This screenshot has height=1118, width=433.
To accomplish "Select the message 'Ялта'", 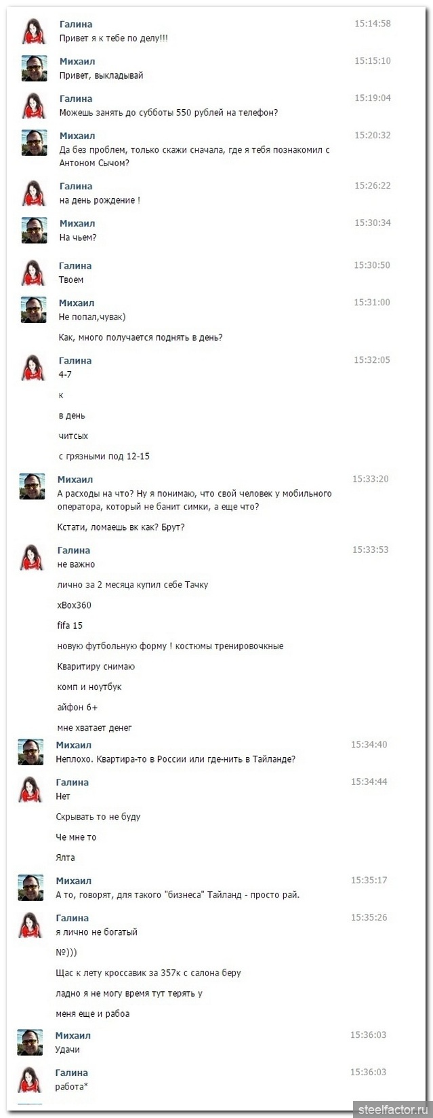I will pyautogui.click(x=65, y=857).
